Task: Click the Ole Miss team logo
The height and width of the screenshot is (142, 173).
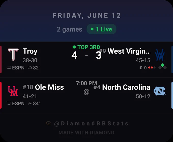Action: (x=13, y=91)
